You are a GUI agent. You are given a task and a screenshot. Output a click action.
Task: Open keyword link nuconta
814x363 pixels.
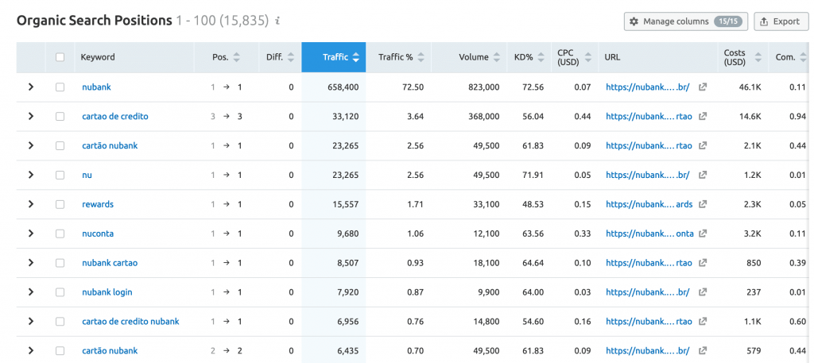[x=98, y=234]
